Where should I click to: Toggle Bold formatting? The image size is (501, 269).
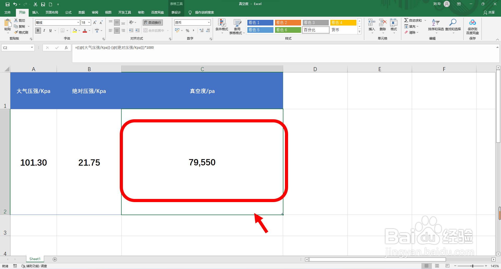(38, 30)
